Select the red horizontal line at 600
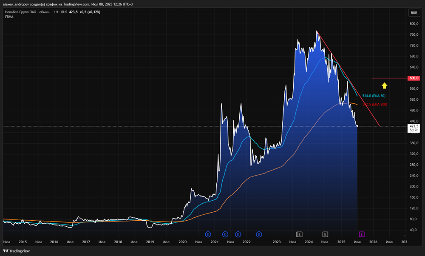 point(389,78)
